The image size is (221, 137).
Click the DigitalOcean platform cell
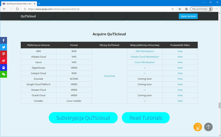click(39, 68)
